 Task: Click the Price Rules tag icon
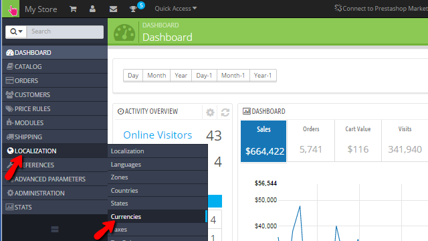(9, 108)
